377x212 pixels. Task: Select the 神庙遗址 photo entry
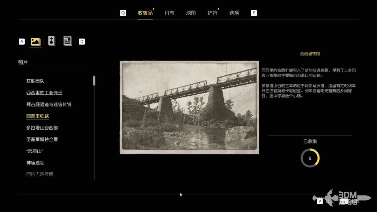35,163
